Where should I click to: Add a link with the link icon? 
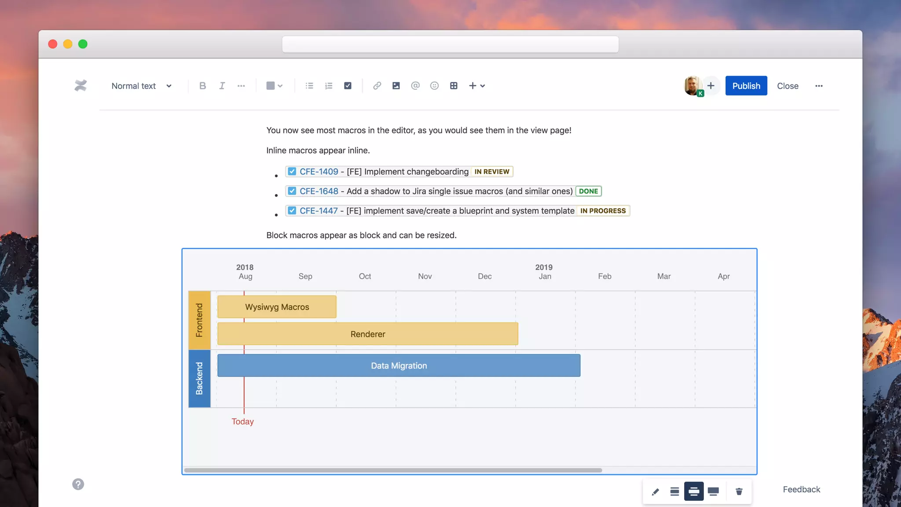[x=377, y=86]
